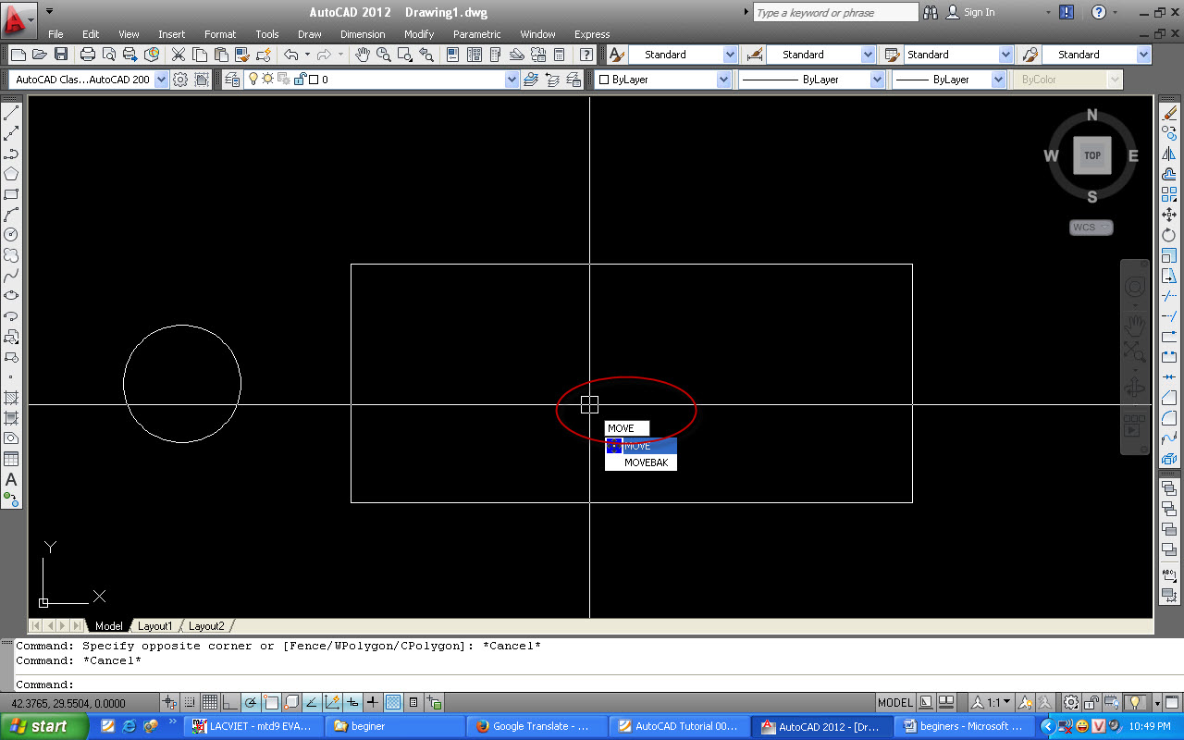Expand the layer list dropdown

point(512,80)
